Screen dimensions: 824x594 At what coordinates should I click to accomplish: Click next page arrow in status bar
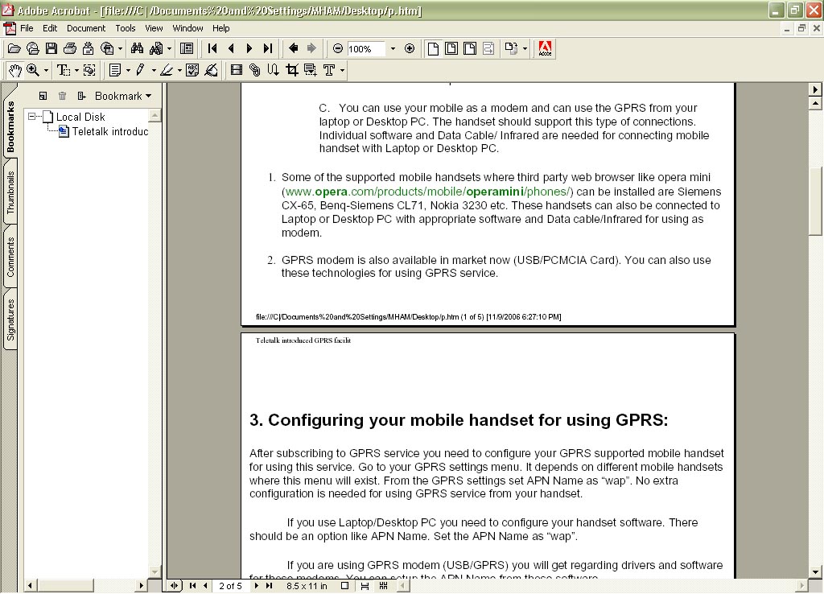tap(256, 586)
